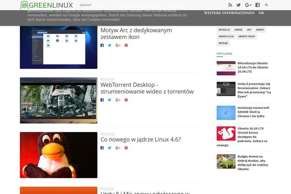The height and width of the screenshot is (194, 291).
Task: Click the Facebook icon in the header
Action: point(258,5)
